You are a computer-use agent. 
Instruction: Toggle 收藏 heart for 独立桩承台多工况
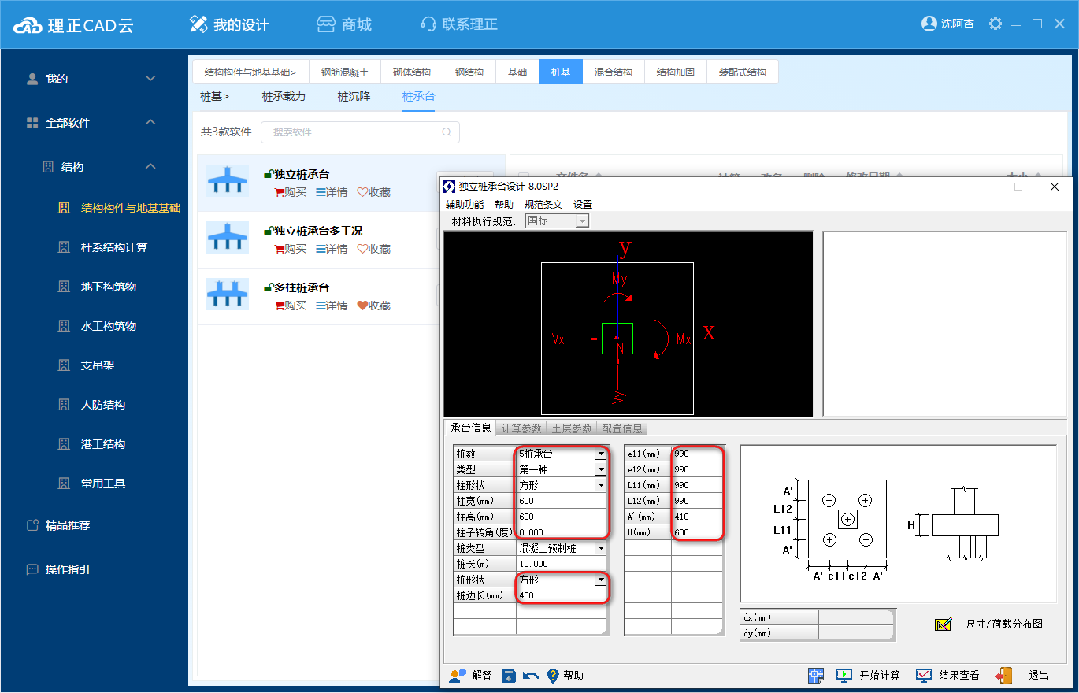click(x=362, y=249)
